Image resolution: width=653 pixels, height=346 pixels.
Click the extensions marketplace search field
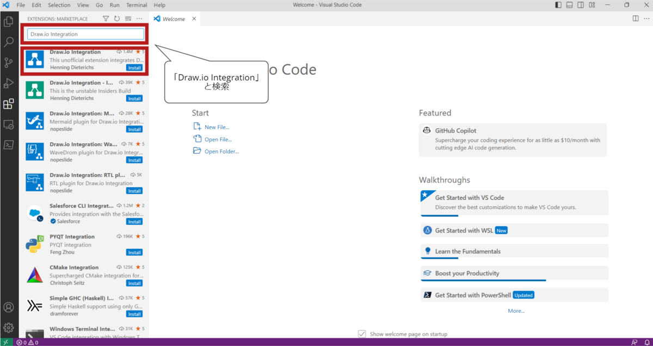tap(85, 34)
